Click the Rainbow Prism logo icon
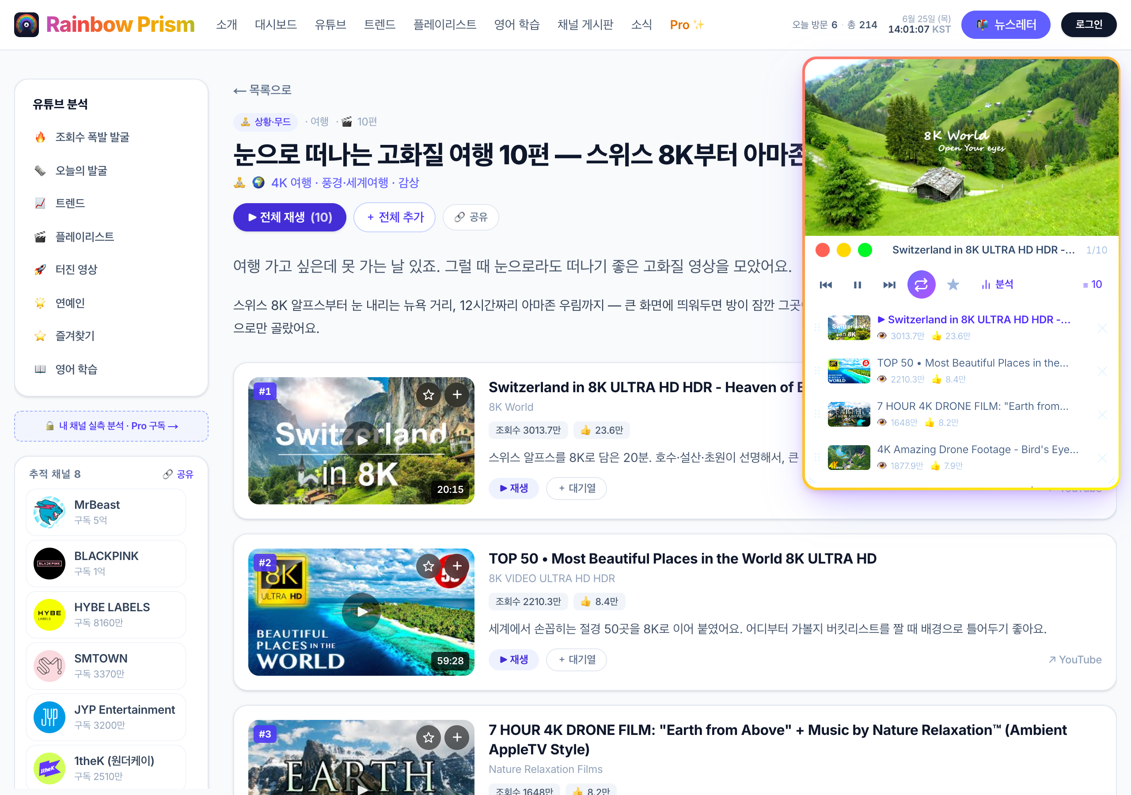 click(x=27, y=25)
